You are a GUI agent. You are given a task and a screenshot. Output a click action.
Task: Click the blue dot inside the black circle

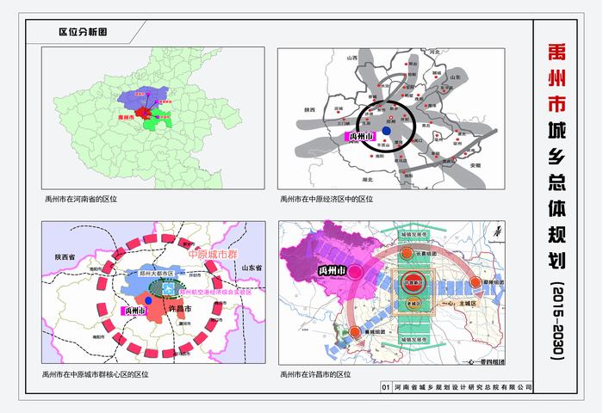386,129
